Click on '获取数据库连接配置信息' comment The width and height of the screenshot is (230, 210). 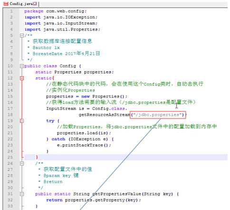pyautogui.click(x=62, y=41)
